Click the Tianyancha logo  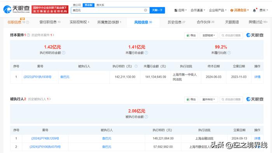pyautogui.click(x=16, y=9)
